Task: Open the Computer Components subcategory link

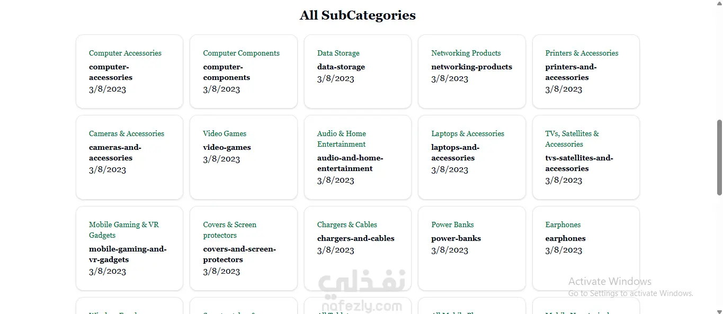Action: tap(241, 53)
